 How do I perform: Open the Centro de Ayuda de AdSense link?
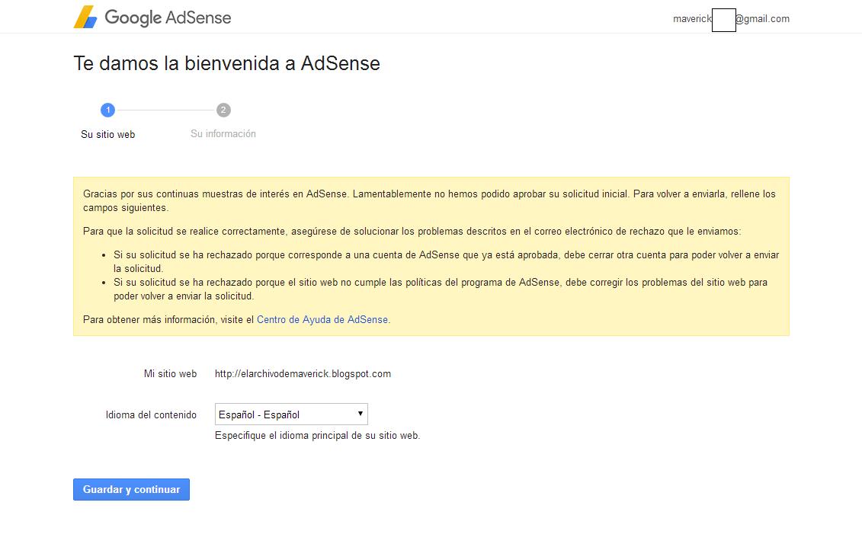322,320
